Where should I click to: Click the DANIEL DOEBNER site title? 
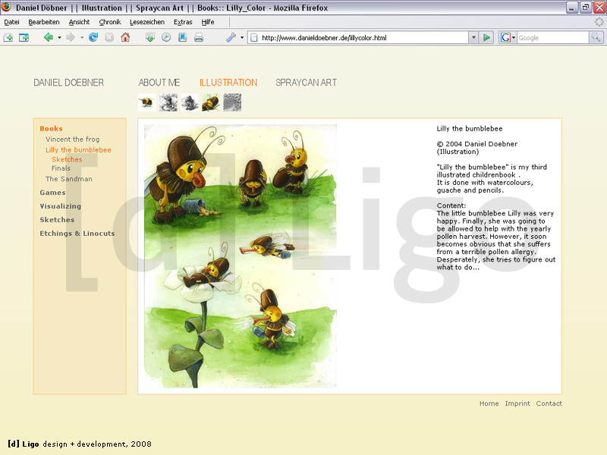(x=68, y=83)
